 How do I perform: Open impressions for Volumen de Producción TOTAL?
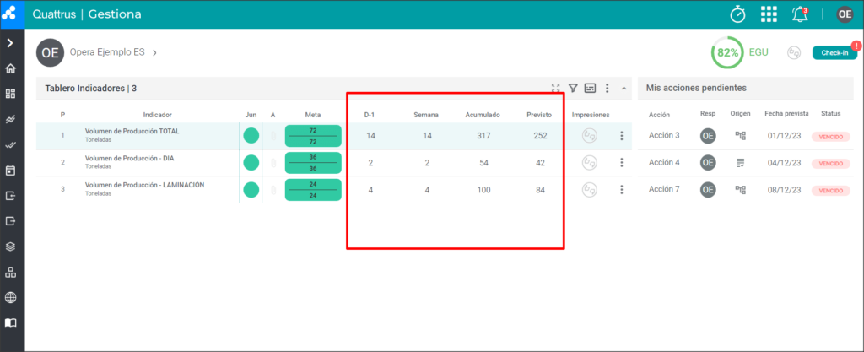coord(590,136)
